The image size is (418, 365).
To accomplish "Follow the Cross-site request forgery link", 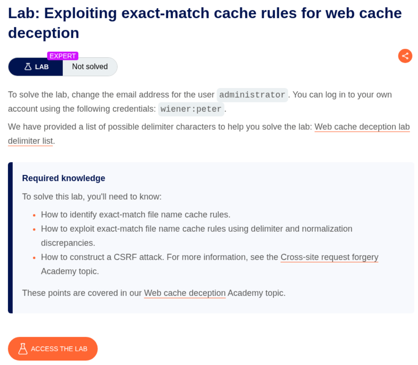I will pyautogui.click(x=329, y=257).
